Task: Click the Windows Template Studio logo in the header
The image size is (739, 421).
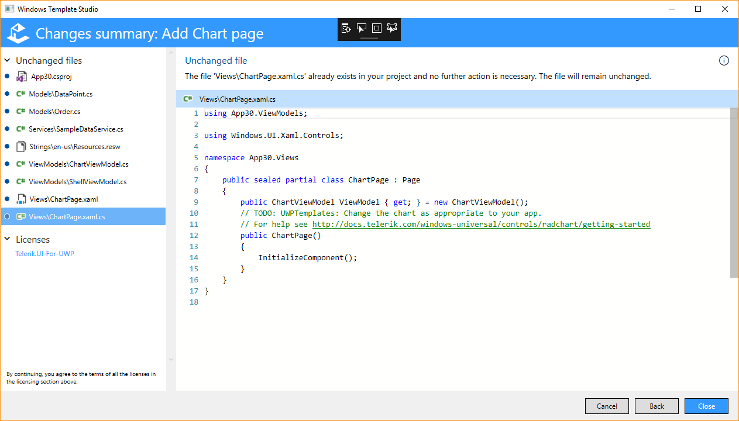Action: [x=17, y=33]
